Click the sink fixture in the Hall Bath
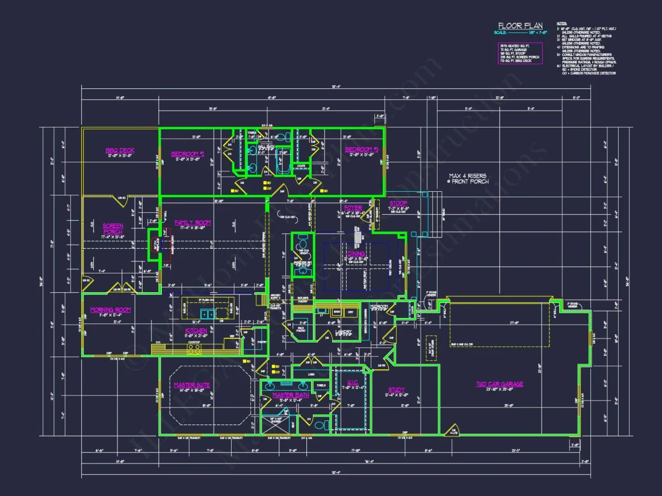The image size is (662, 496). (x=253, y=150)
